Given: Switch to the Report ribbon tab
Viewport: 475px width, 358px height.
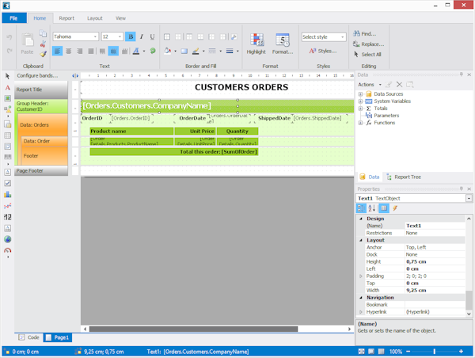Looking at the screenshot, I should [x=66, y=18].
